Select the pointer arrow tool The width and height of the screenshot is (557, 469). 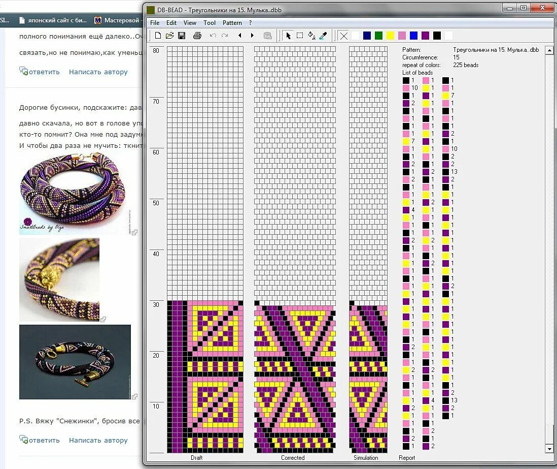(288, 36)
